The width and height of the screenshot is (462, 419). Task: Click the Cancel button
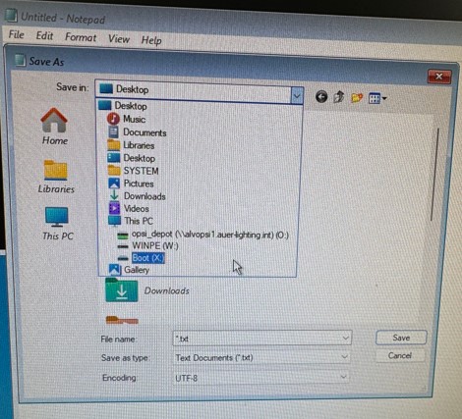click(400, 355)
